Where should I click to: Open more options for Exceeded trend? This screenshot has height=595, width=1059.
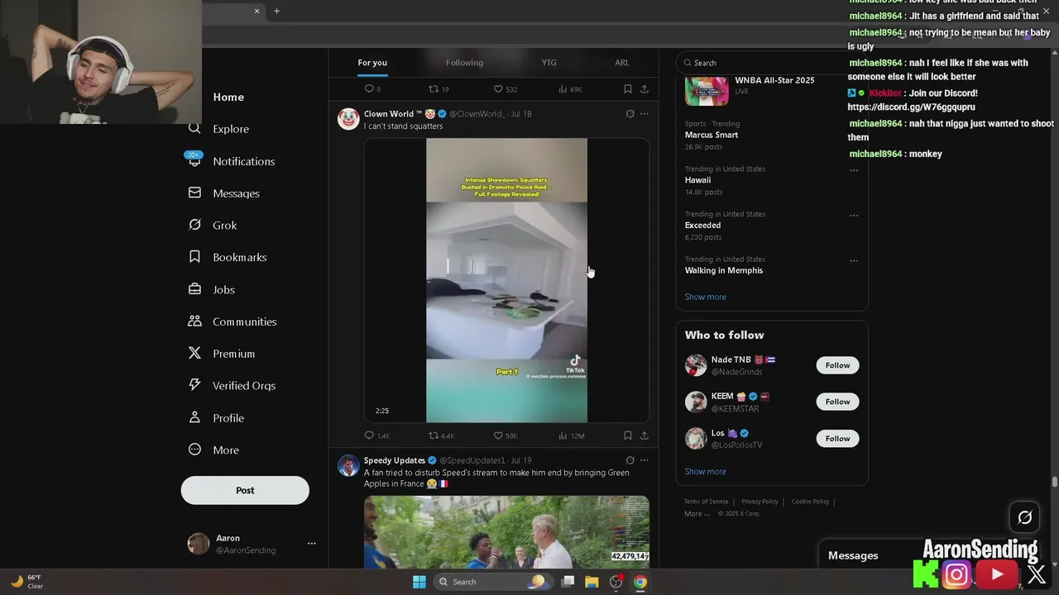pyautogui.click(x=854, y=216)
